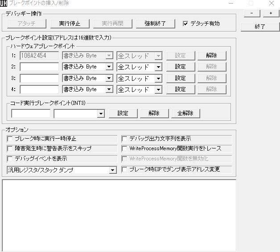
Task: Click the 実行再開 button
Action: (x=113, y=24)
